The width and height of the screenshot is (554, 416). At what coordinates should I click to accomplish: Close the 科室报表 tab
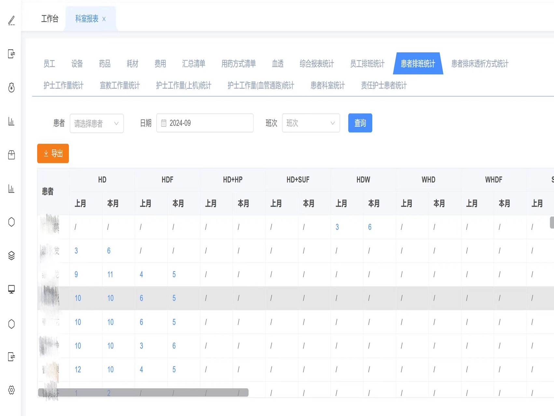[104, 19]
